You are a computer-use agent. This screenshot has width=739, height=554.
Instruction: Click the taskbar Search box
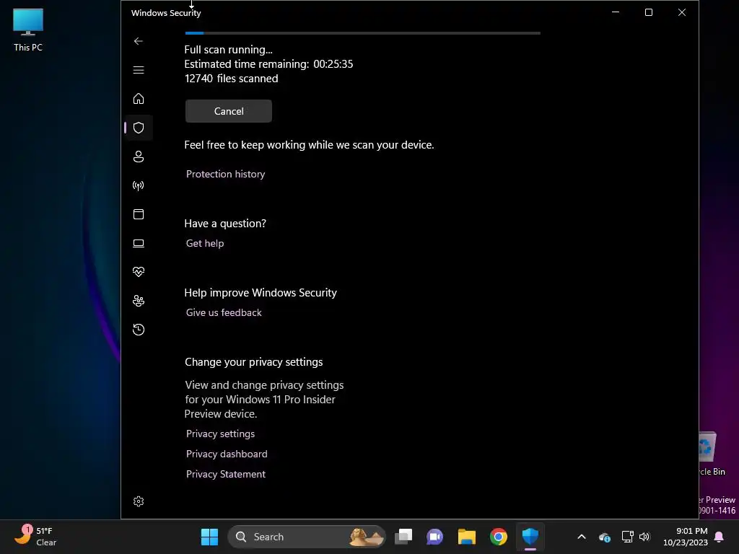[x=307, y=537]
